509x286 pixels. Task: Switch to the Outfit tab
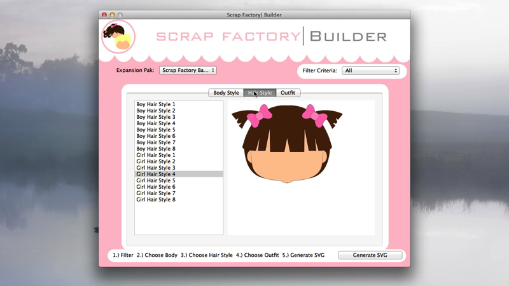288,93
